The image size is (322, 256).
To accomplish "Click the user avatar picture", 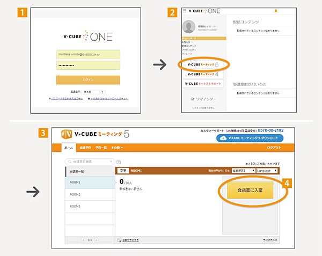I will point(189,27).
